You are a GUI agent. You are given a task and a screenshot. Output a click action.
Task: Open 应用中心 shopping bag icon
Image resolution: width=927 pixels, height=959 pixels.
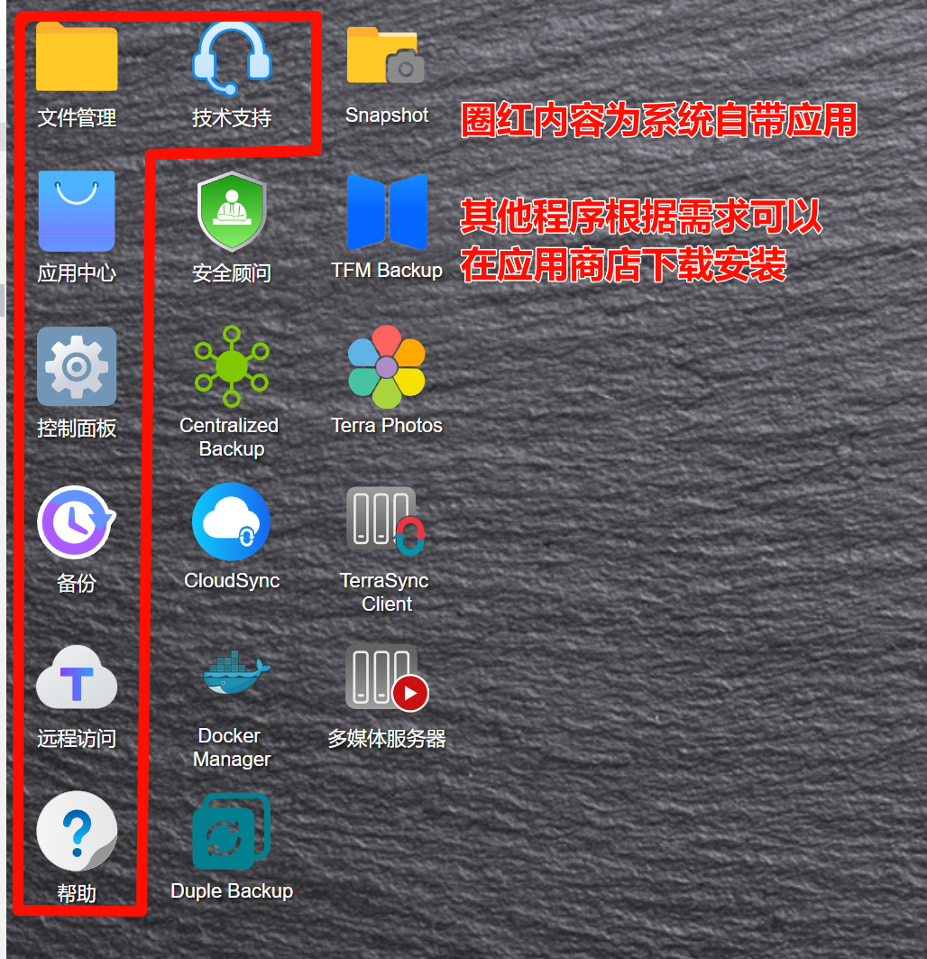(77, 211)
